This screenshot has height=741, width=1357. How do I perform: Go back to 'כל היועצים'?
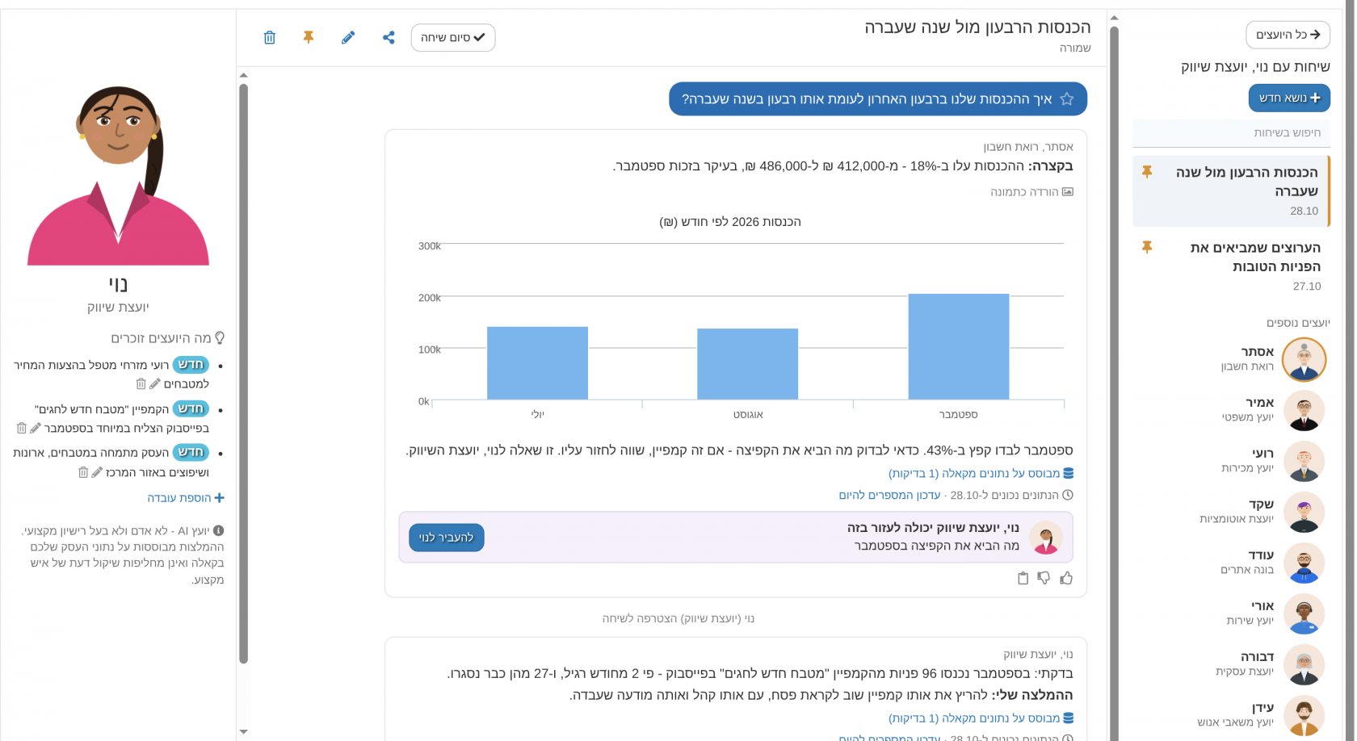coord(1288,35)
